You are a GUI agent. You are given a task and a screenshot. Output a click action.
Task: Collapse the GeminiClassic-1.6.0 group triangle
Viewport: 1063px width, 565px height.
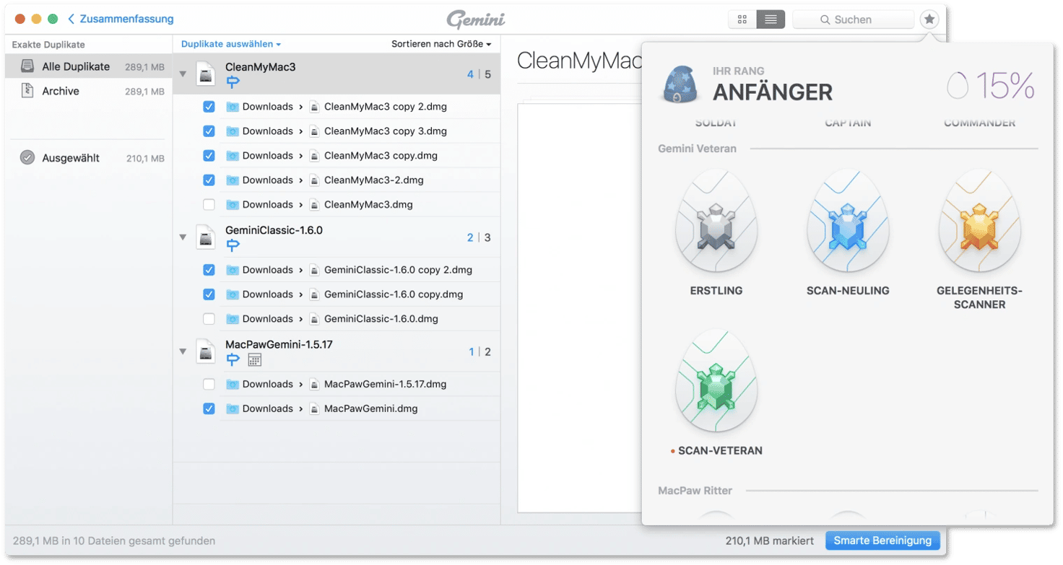[183, 237]
